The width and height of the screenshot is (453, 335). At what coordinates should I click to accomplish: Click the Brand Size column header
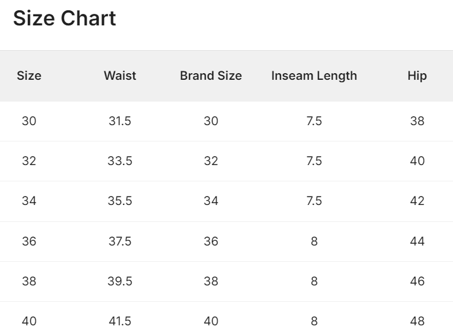click(211, 76)
